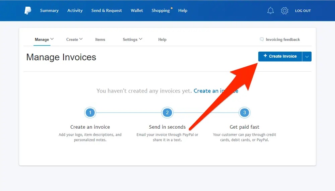Image resolution: width=335 pixels, height=191 pixels.
Task: Open Help in the top navigation
Action: tap(183, 10)
